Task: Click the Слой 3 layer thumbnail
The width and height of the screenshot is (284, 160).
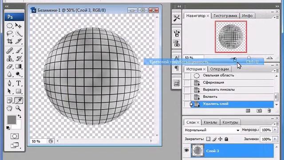Action: point(197,151)
